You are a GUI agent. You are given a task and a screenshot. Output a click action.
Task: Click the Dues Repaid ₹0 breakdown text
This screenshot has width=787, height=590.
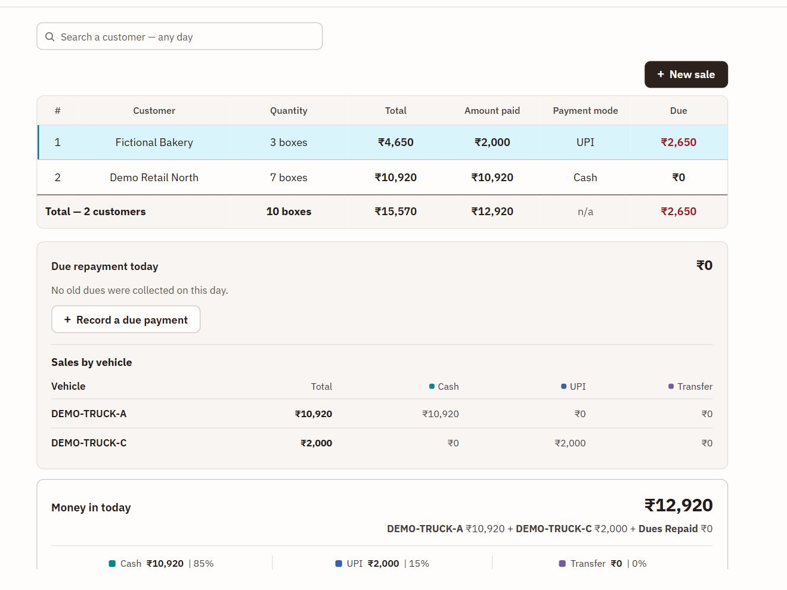(x=676, y=529)
